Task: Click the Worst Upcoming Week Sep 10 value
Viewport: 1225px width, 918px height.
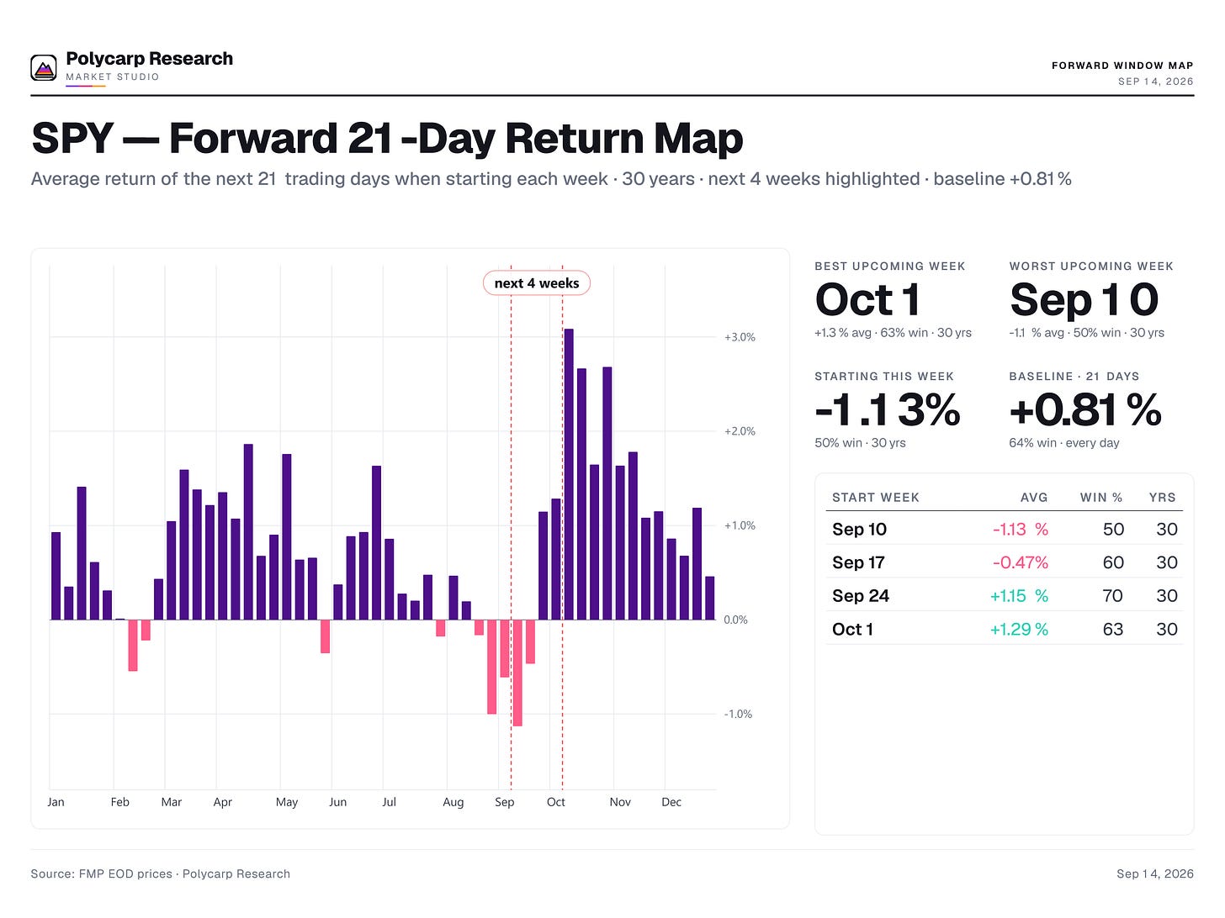Action: (1084, 300)
